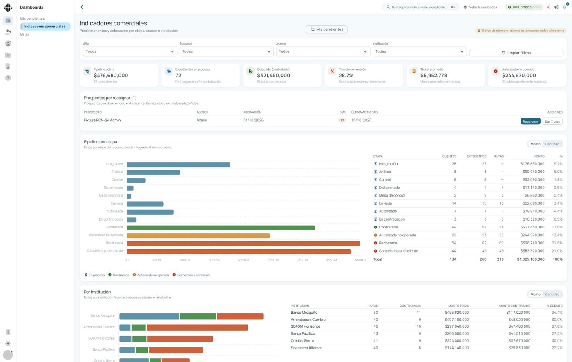Click the Pipeline activo card icon
The width and height of the screenshot is (572, 362).
(87, 72)
